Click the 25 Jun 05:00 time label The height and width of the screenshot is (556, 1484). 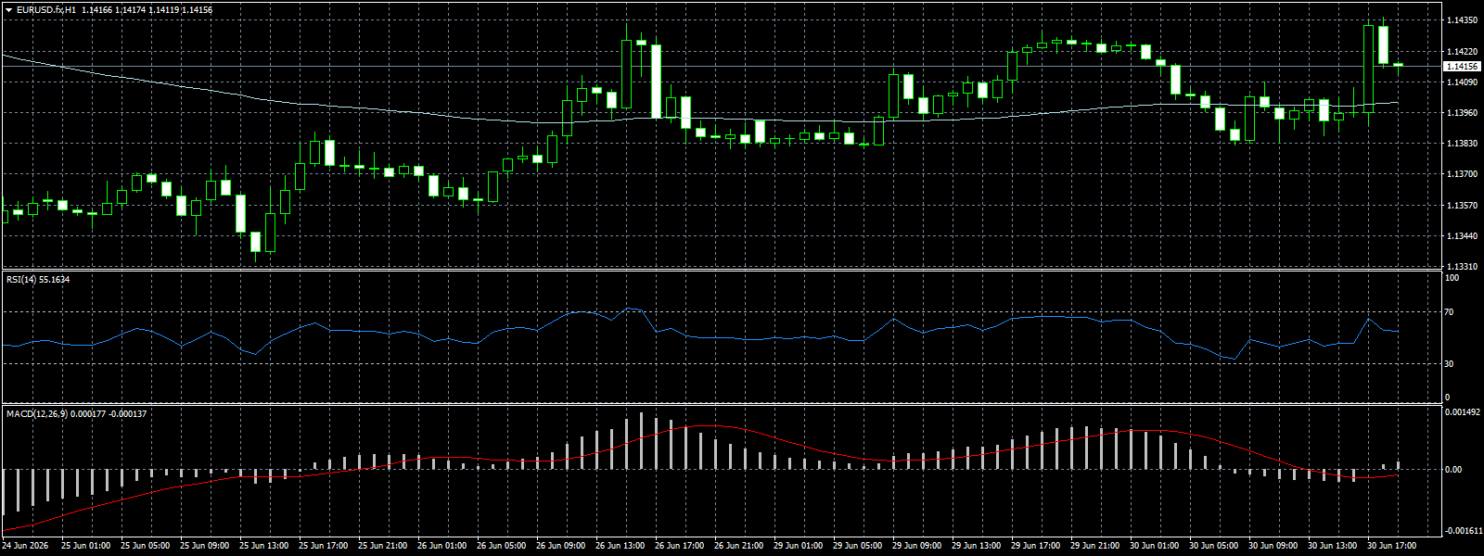tap(145, 546)
